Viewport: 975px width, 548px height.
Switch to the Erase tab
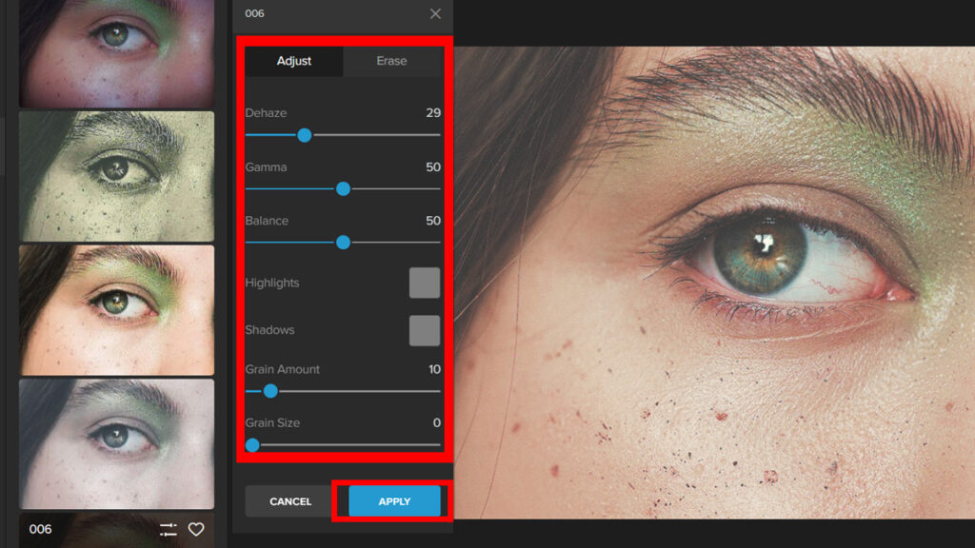(391, 61)
